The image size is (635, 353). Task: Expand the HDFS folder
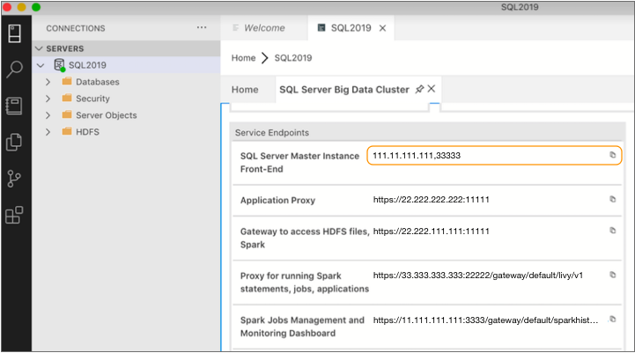tap(48, 132)
